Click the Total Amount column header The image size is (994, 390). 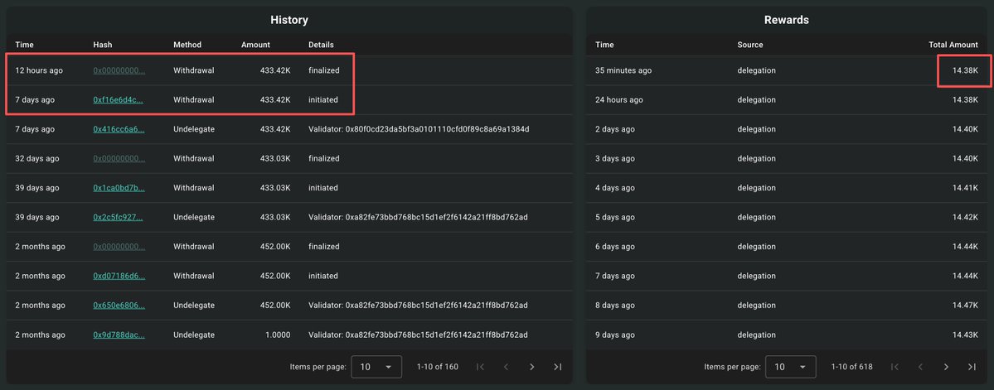954,45
